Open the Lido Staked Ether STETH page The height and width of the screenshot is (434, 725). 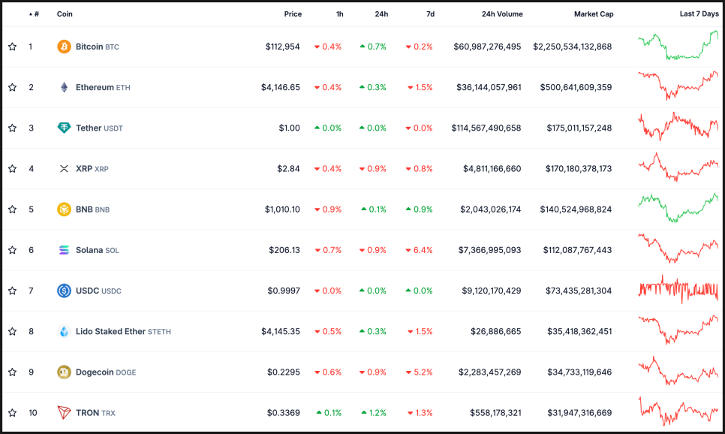click(x=123, y=331)
